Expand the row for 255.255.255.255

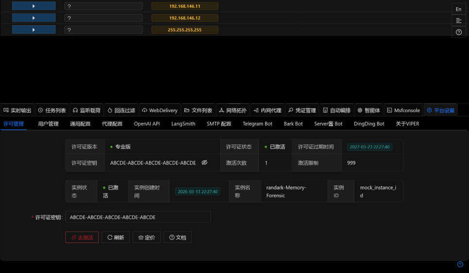[x=33, y=30]
